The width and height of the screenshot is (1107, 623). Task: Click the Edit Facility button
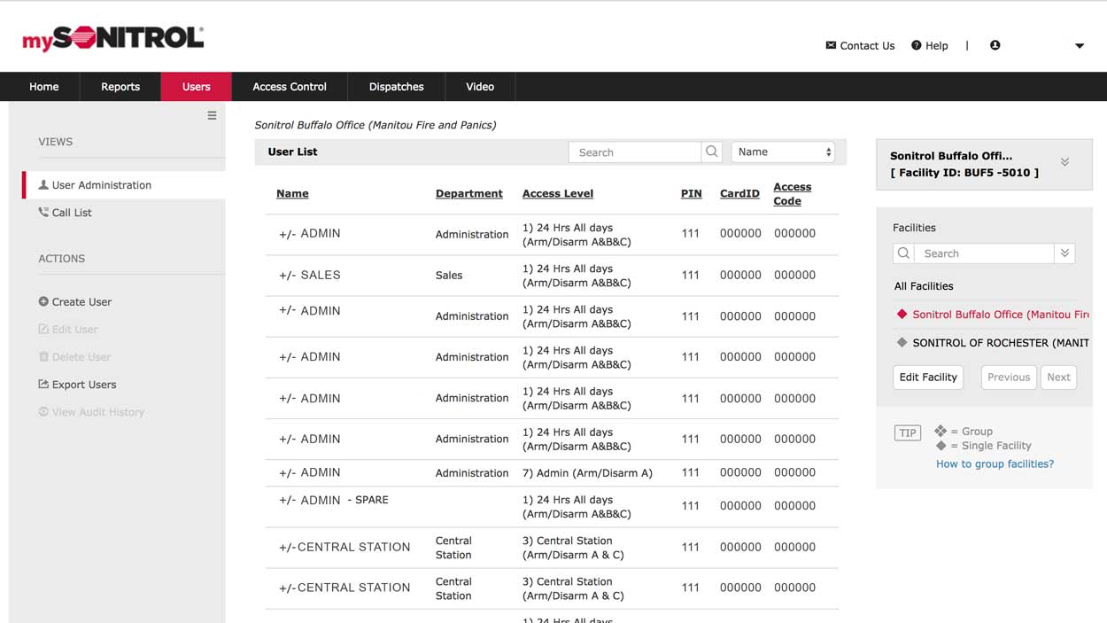click(x=928, y=377)
